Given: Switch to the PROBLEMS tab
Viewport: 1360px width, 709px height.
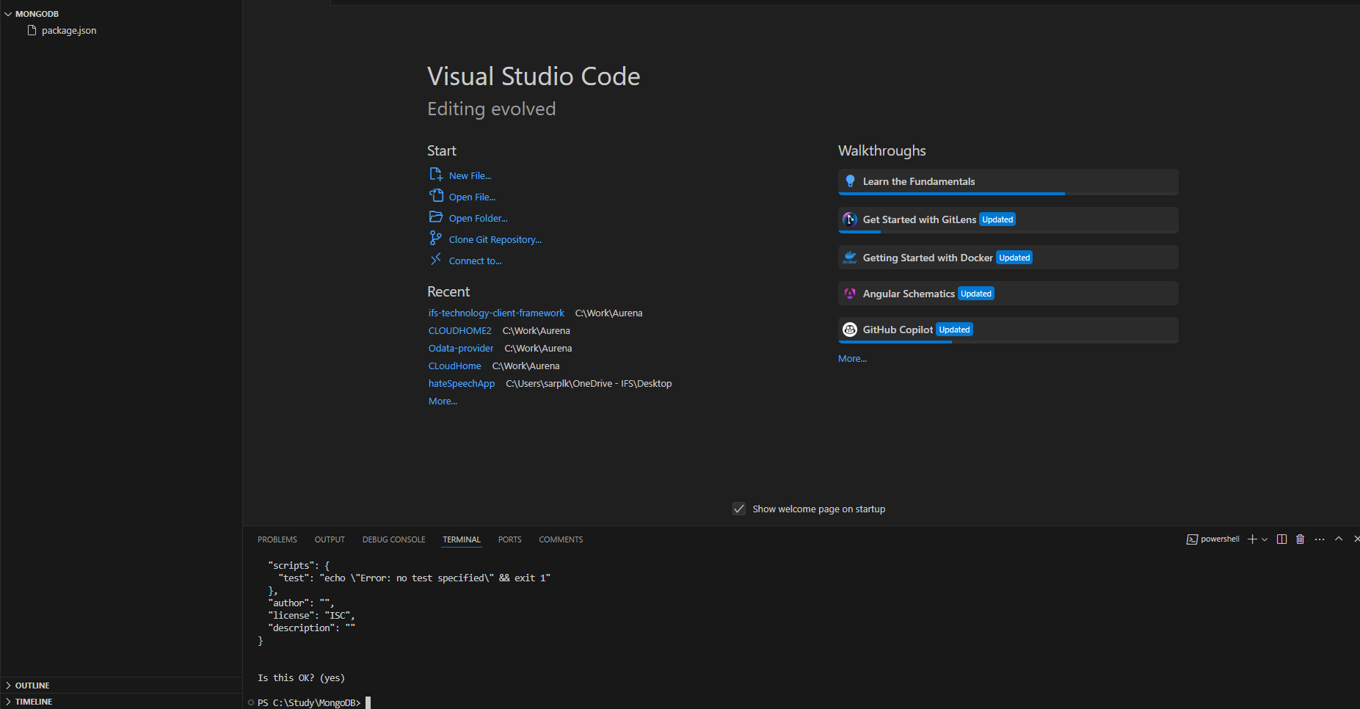Looking at the screenshot, I should tap(277, 539).
